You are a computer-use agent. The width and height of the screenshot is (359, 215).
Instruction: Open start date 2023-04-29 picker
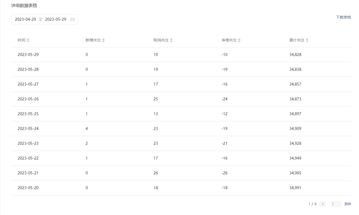click(25, 19)
